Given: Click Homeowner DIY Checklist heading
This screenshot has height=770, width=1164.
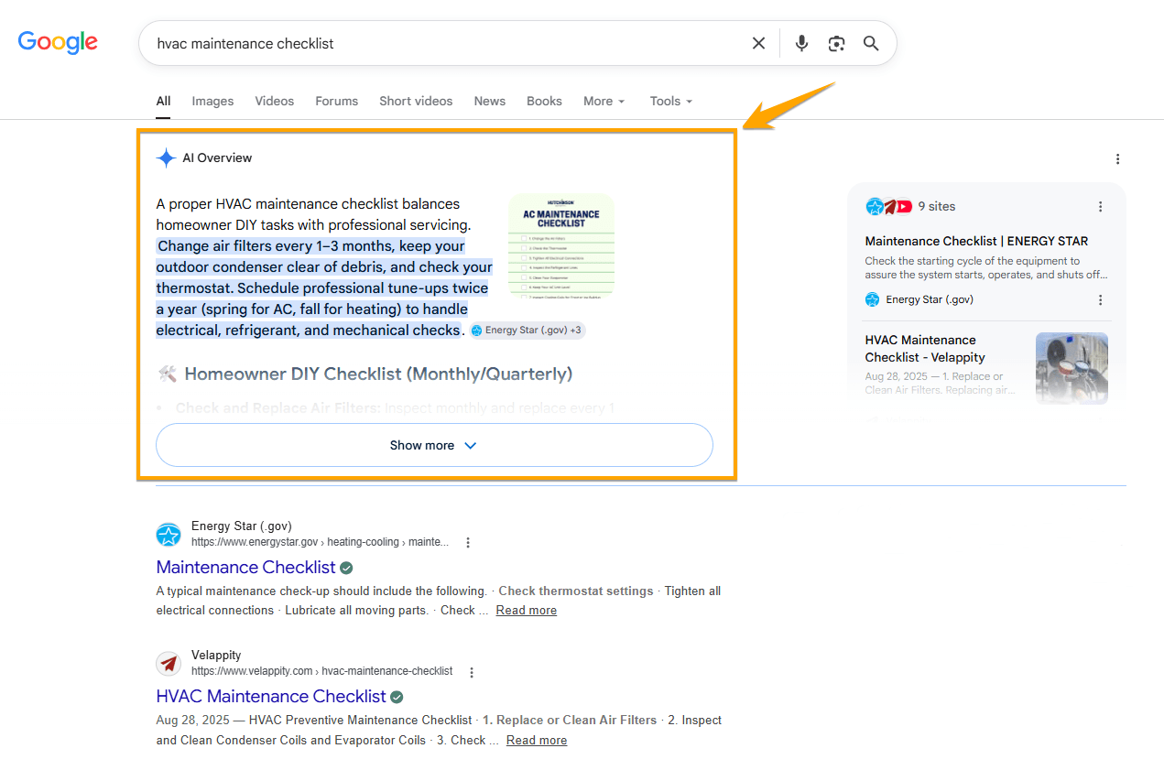Looking at the screenshot, I should pos(378,374).
